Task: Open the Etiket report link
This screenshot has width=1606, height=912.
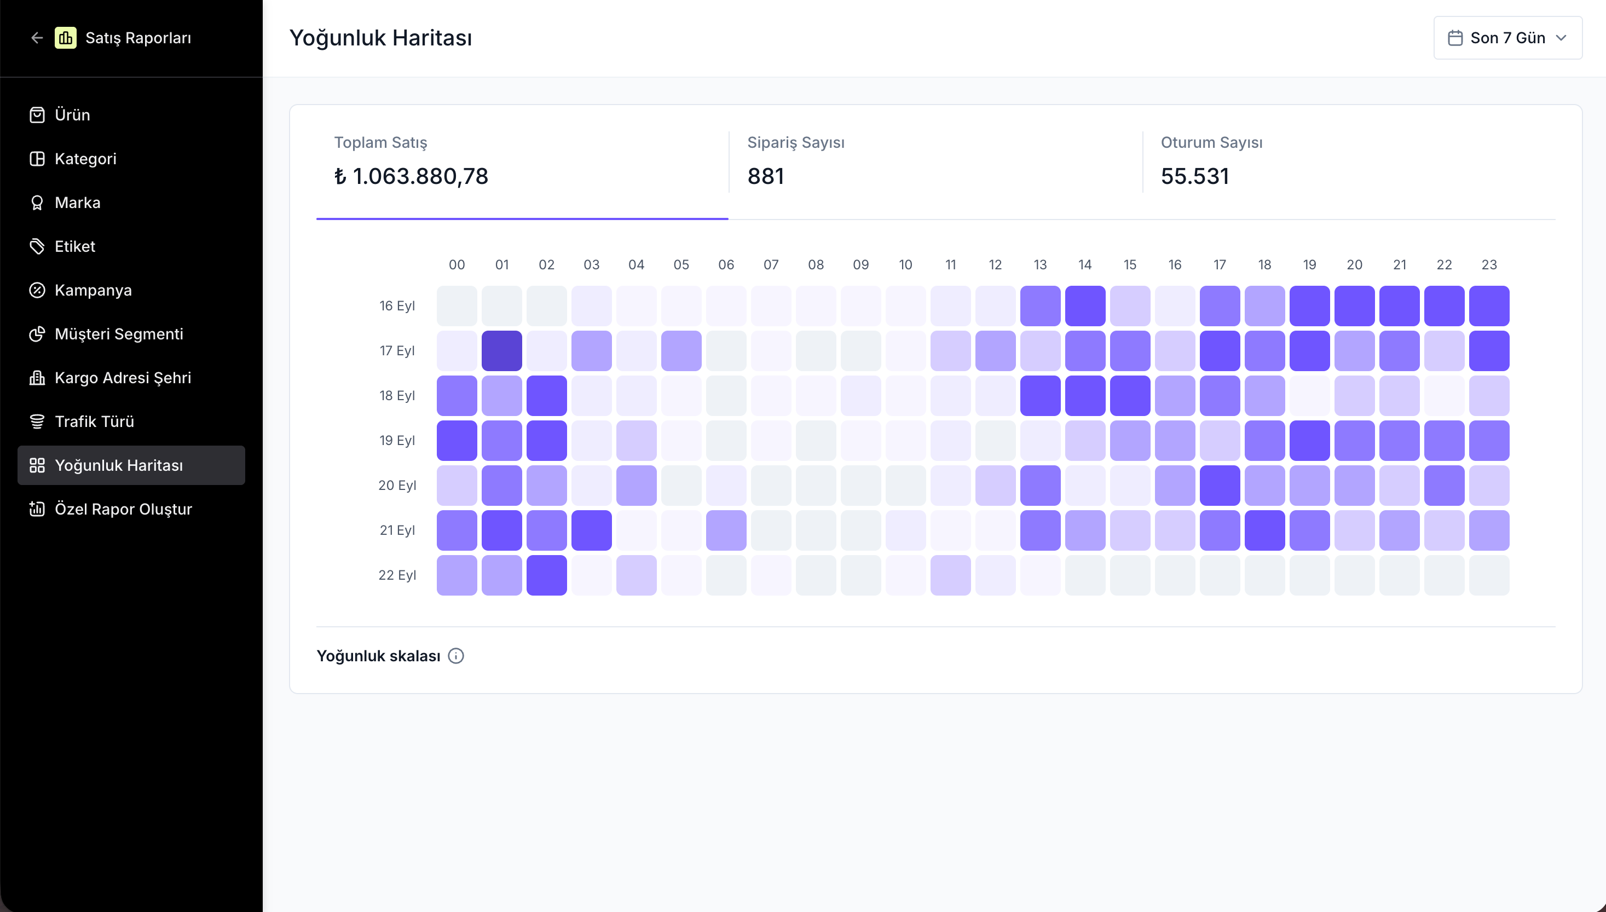Action: tap(131, 247)
